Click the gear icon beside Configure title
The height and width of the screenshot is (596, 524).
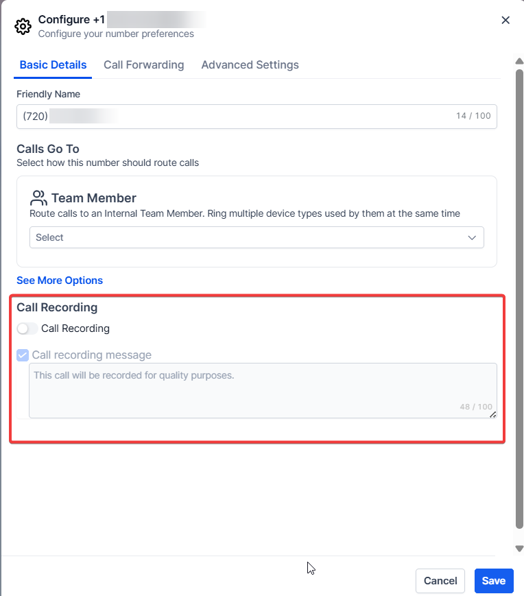[x=23, y=27]
